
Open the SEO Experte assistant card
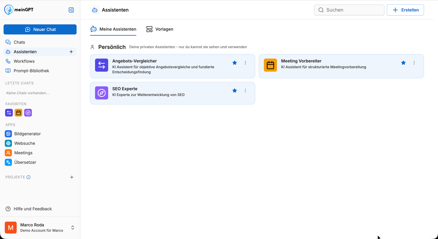[172, 93]
